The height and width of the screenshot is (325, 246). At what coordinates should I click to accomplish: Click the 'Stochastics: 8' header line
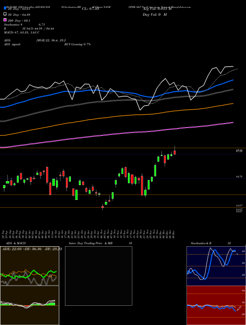tap(13, 25)
